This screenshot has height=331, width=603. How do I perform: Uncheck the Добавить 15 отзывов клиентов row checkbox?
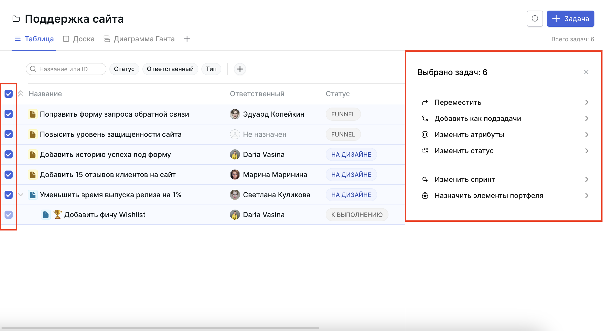click(x=9, y=175)
